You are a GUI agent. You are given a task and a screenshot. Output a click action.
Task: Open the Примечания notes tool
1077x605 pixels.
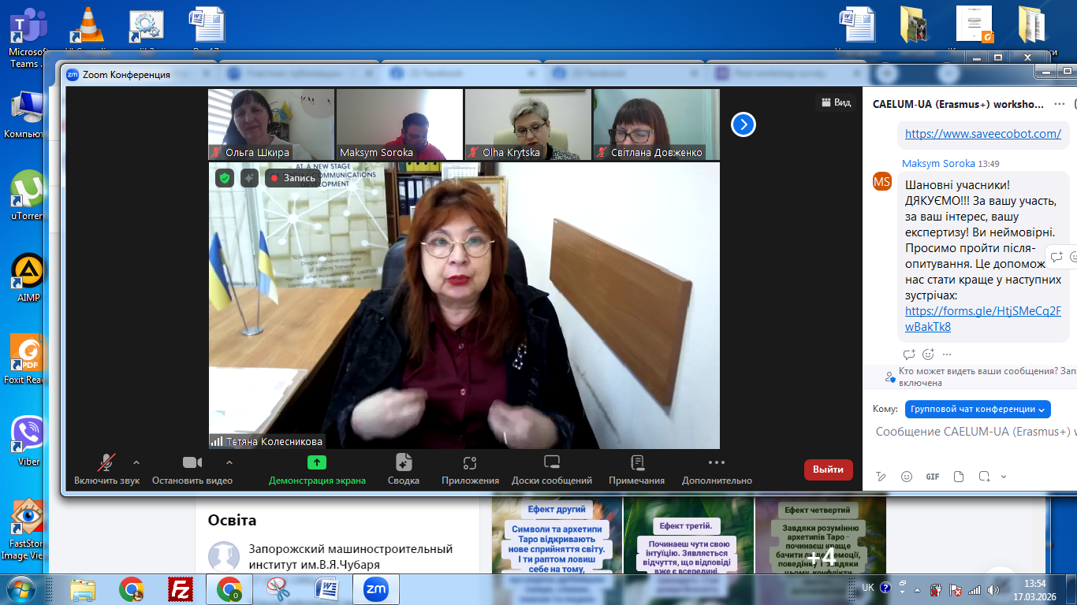click(637, 462)
